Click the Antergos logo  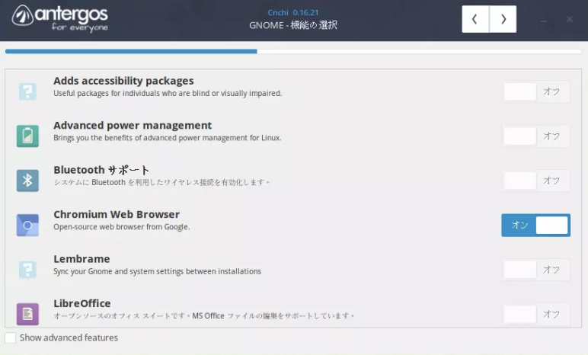pos(60,18)
